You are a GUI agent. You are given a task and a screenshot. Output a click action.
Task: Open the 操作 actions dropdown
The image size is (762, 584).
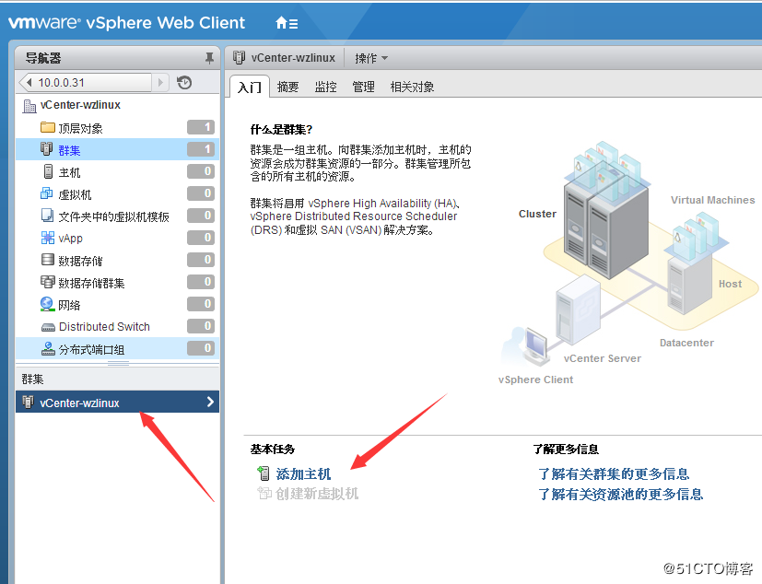(x=369, y=56)
